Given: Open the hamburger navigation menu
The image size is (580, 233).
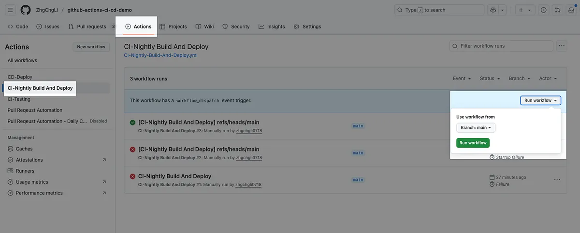Looking at the screenshot, I should click(x=11, y=10).
